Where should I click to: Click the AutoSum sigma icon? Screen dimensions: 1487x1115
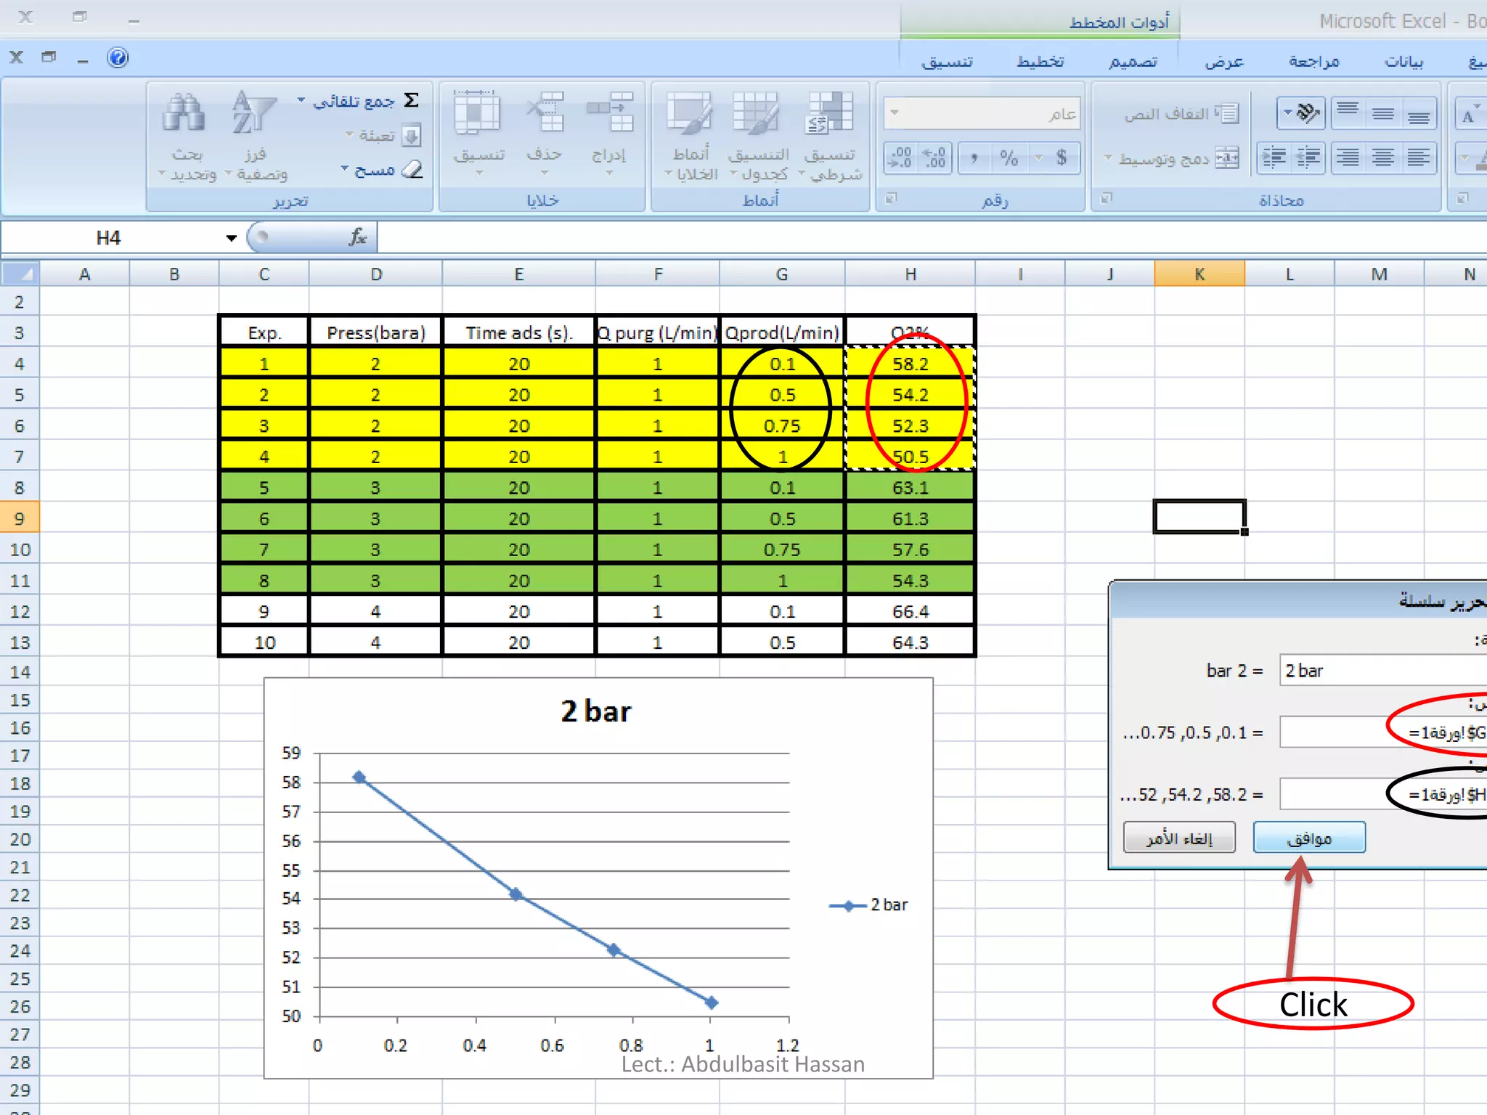[412, 101]
